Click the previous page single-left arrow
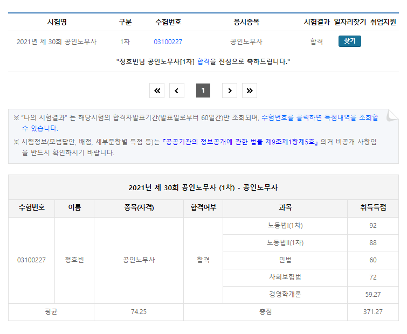Viewport: 407px width, 334px height. pos(176,91)
